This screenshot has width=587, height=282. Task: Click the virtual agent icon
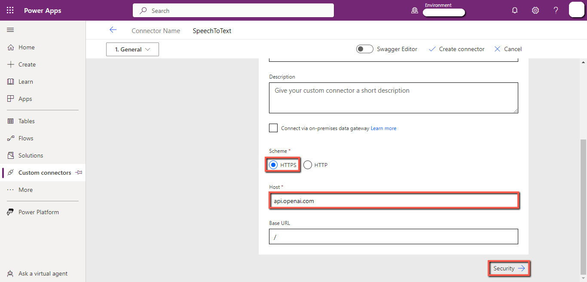tap(11, 273)
